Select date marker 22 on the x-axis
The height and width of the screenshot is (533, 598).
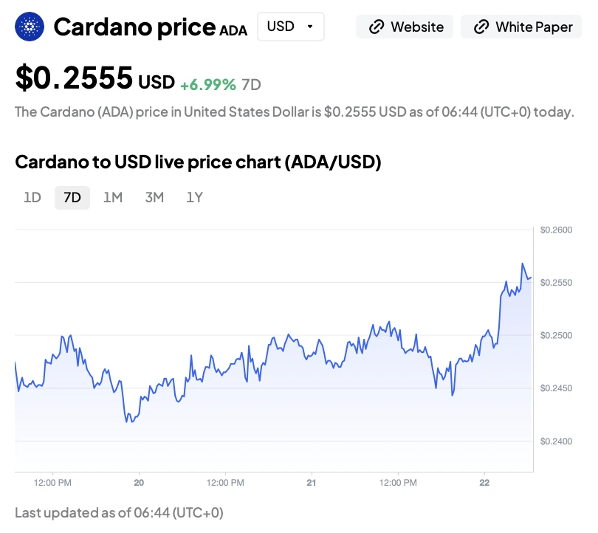coord(484,483)
